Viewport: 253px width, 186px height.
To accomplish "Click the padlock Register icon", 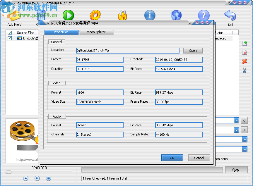I will tap(122, 15).
